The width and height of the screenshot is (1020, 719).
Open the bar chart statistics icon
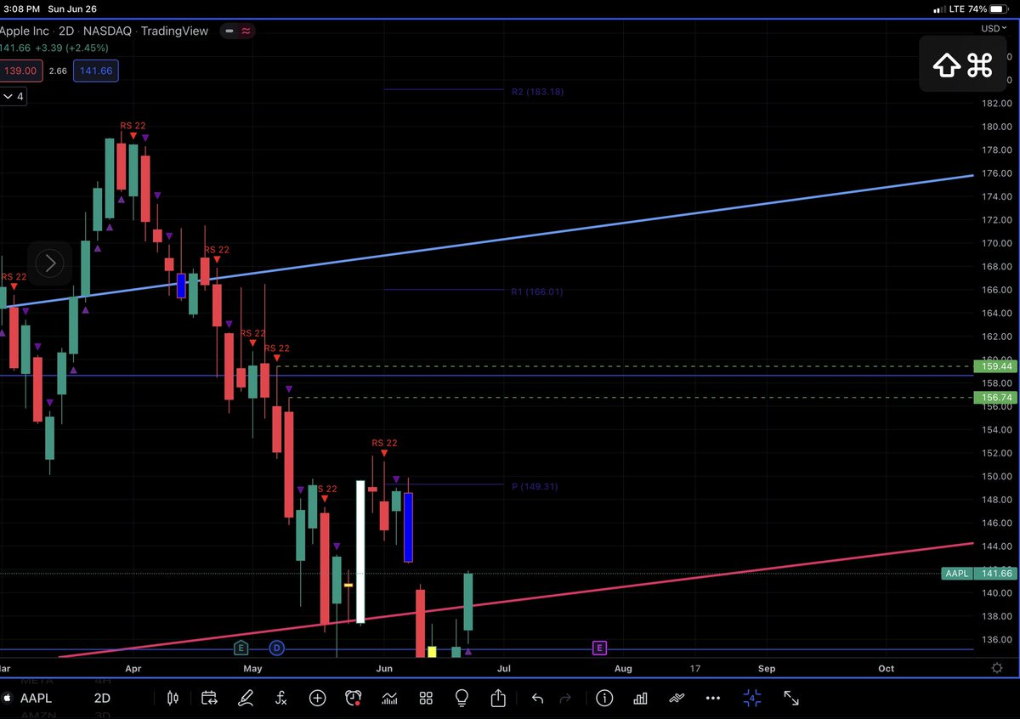(x=641, y=698)
